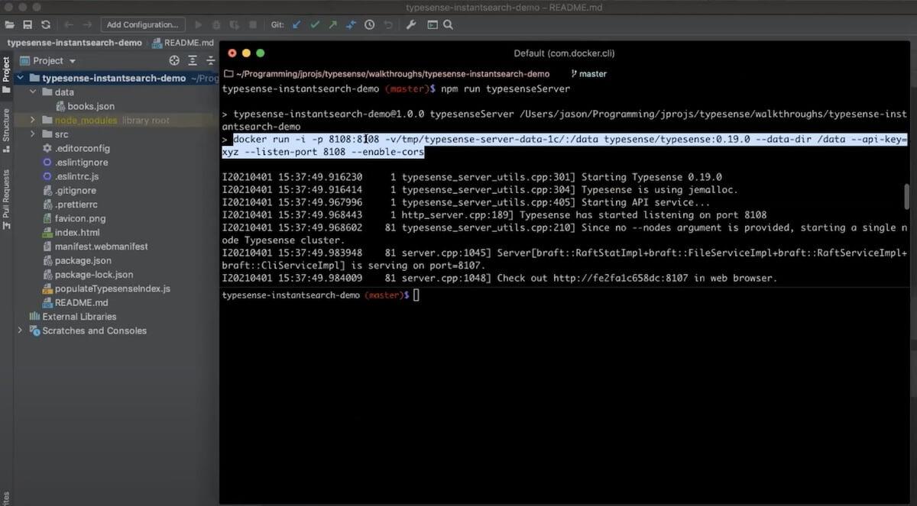
Task: Click Git compare/fetch arrows icon
Action: [351, 24]
